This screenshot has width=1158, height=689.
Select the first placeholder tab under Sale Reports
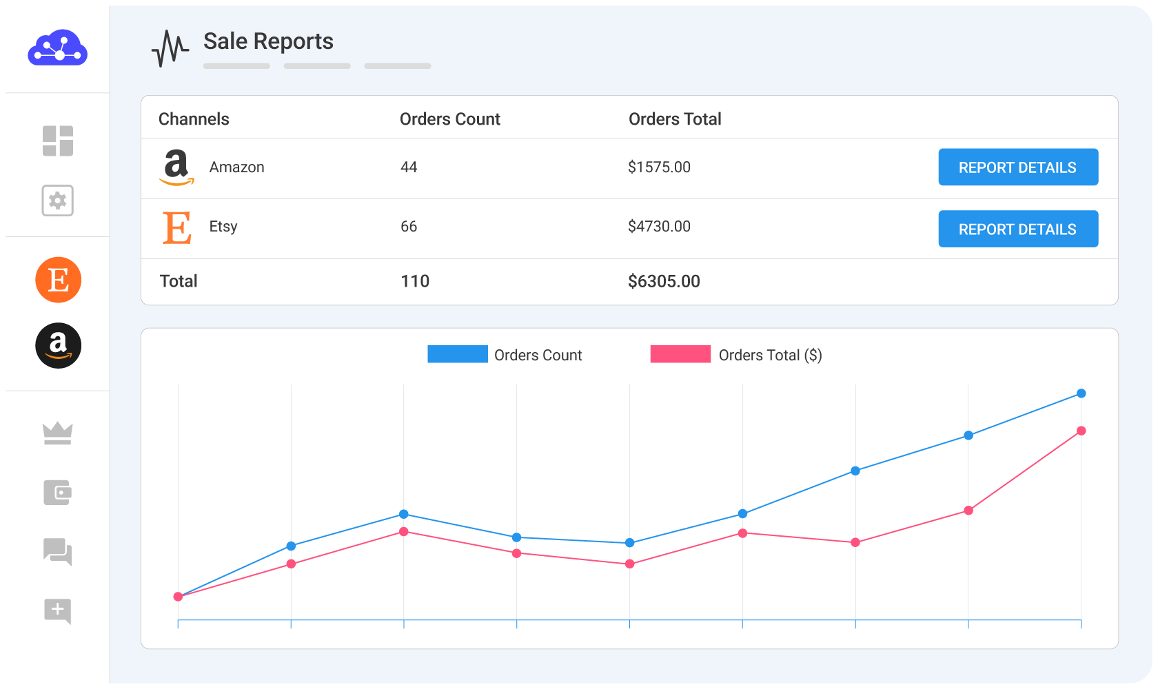236,66
